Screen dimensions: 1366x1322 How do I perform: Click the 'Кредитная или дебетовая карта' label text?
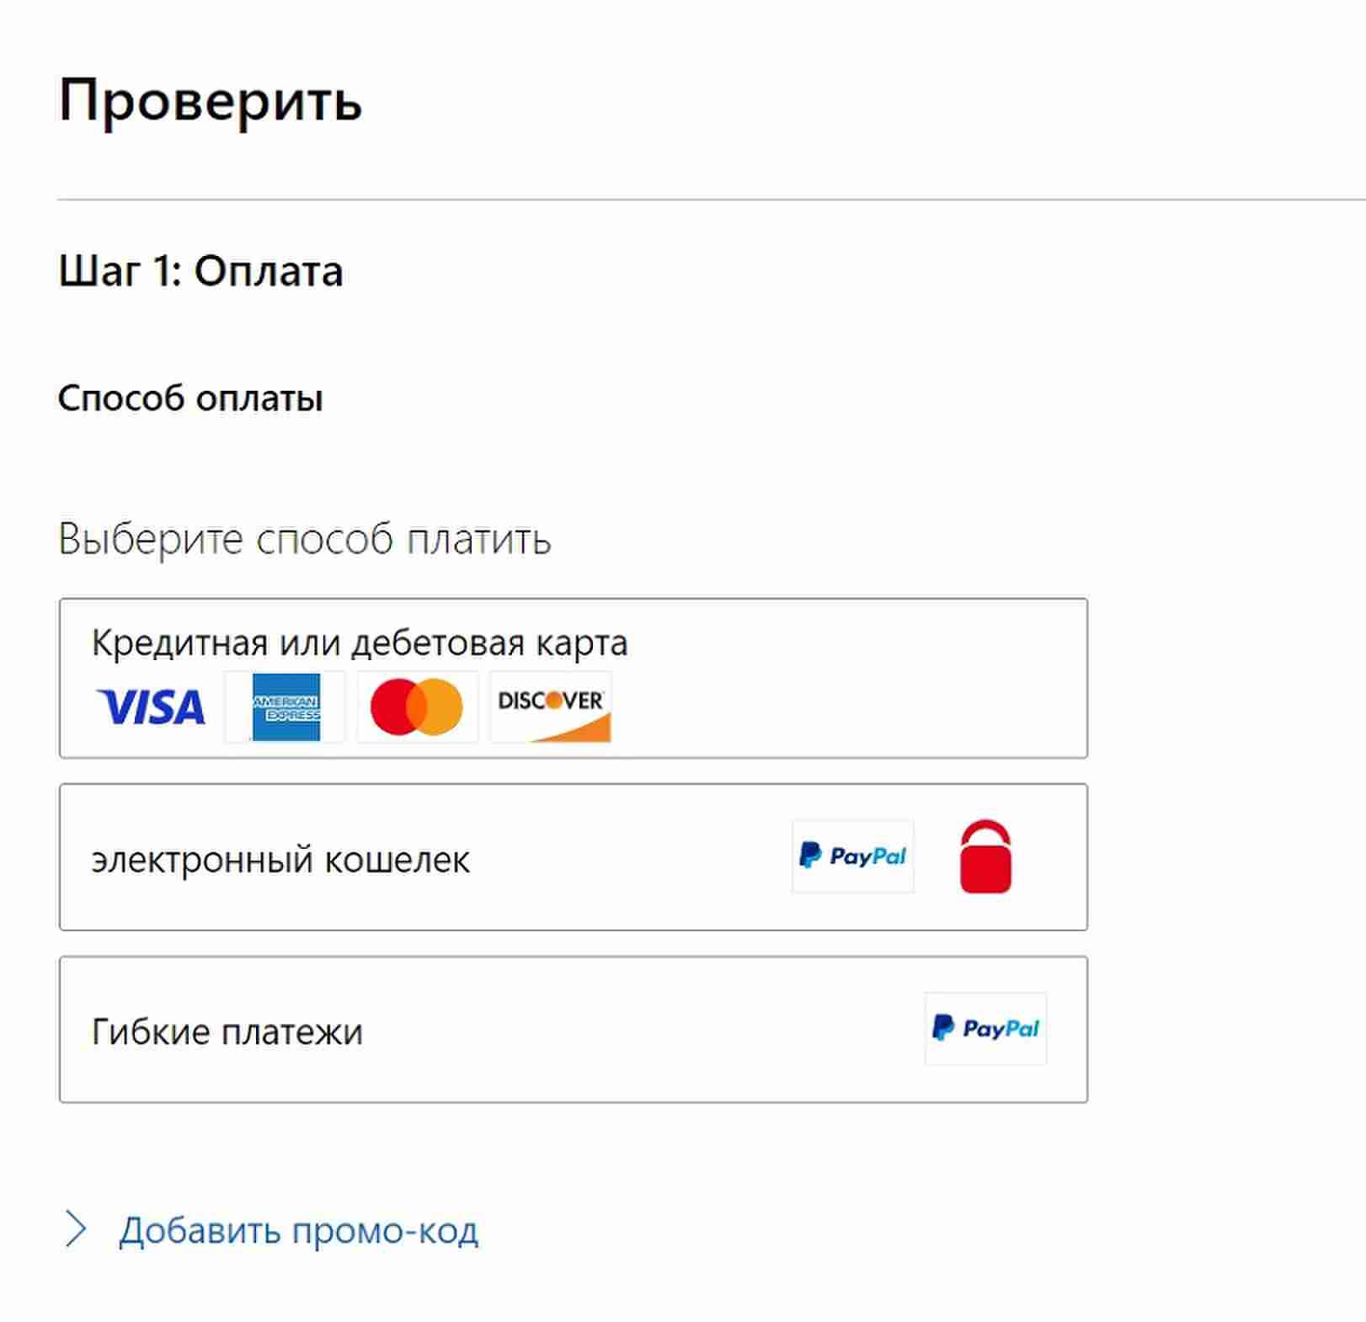tap(360, 643)
